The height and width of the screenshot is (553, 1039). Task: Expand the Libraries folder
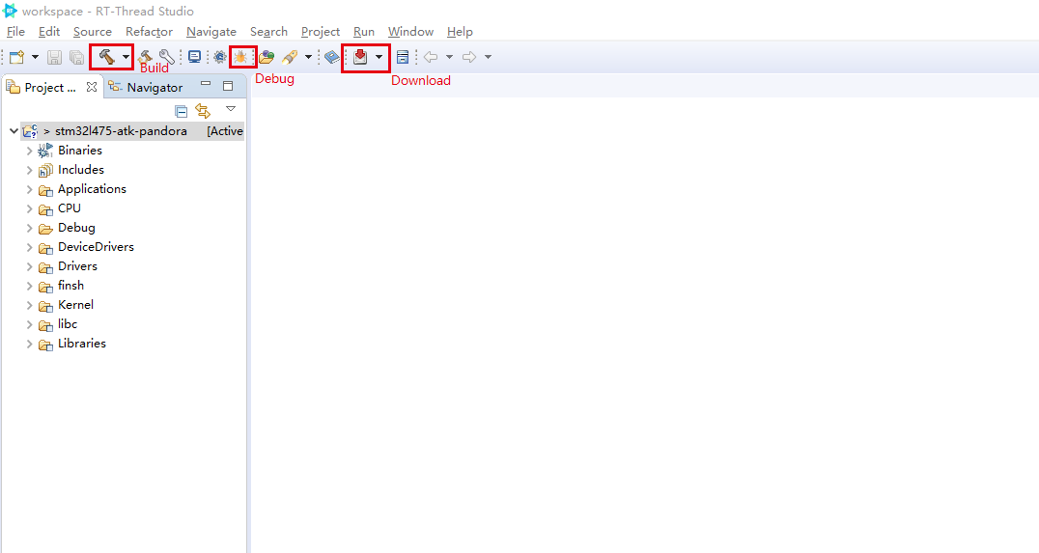[29, 344]
